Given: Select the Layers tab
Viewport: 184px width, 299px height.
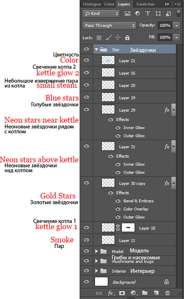Looking at the screenshot, I should coord(124,4).
